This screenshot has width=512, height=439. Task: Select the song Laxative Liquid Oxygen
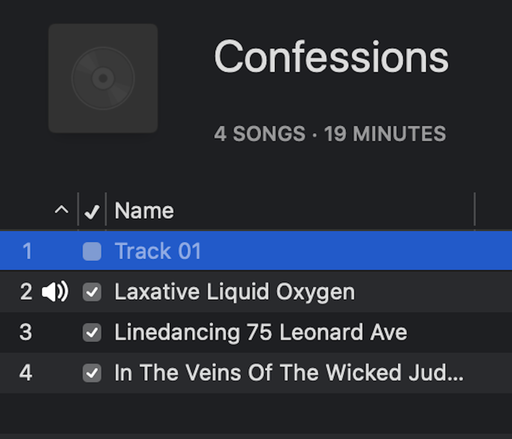pyautogui.click(x=234, y=292)
